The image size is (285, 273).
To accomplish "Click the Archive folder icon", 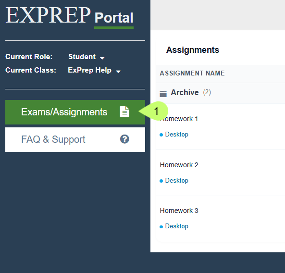I will [x=163, y=94].
